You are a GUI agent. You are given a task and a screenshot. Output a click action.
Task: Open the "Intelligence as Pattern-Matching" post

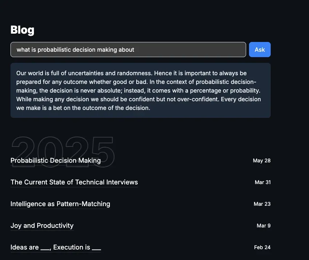coord(60,204)
